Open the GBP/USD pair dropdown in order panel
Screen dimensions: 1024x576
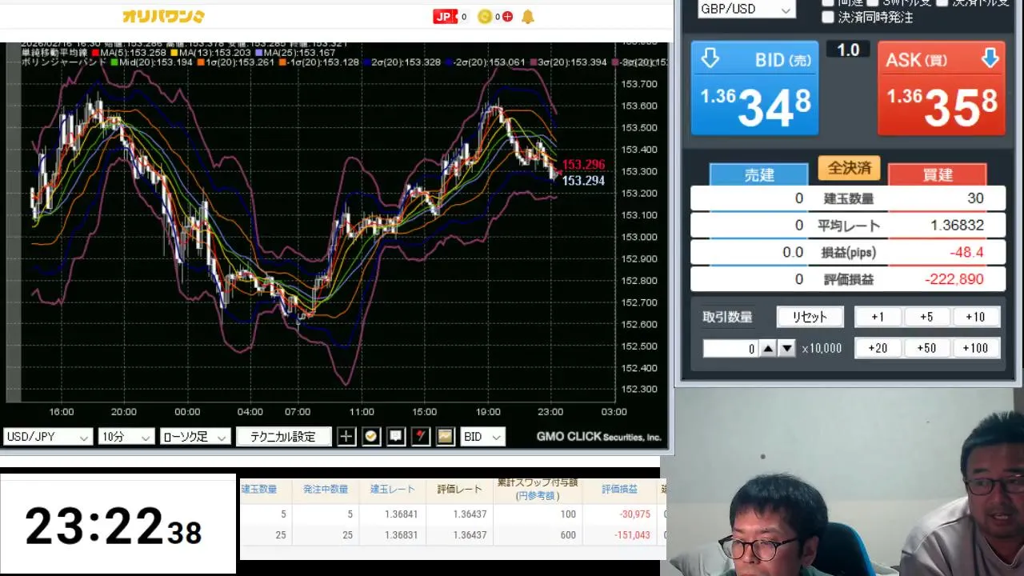[746, 9]
